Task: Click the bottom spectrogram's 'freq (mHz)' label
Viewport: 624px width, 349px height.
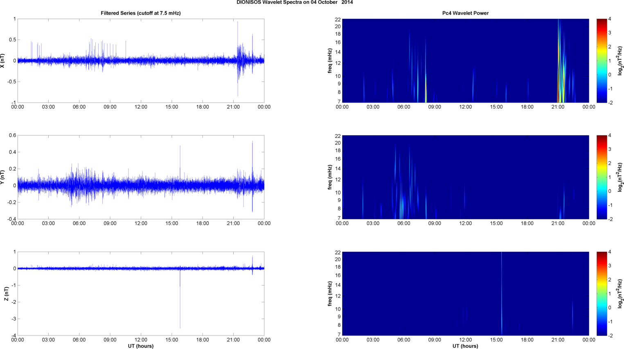Action: point(330,293)
